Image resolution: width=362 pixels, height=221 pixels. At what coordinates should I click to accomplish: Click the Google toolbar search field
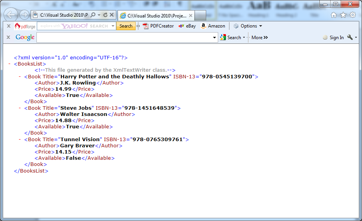[x=124, y=37]
